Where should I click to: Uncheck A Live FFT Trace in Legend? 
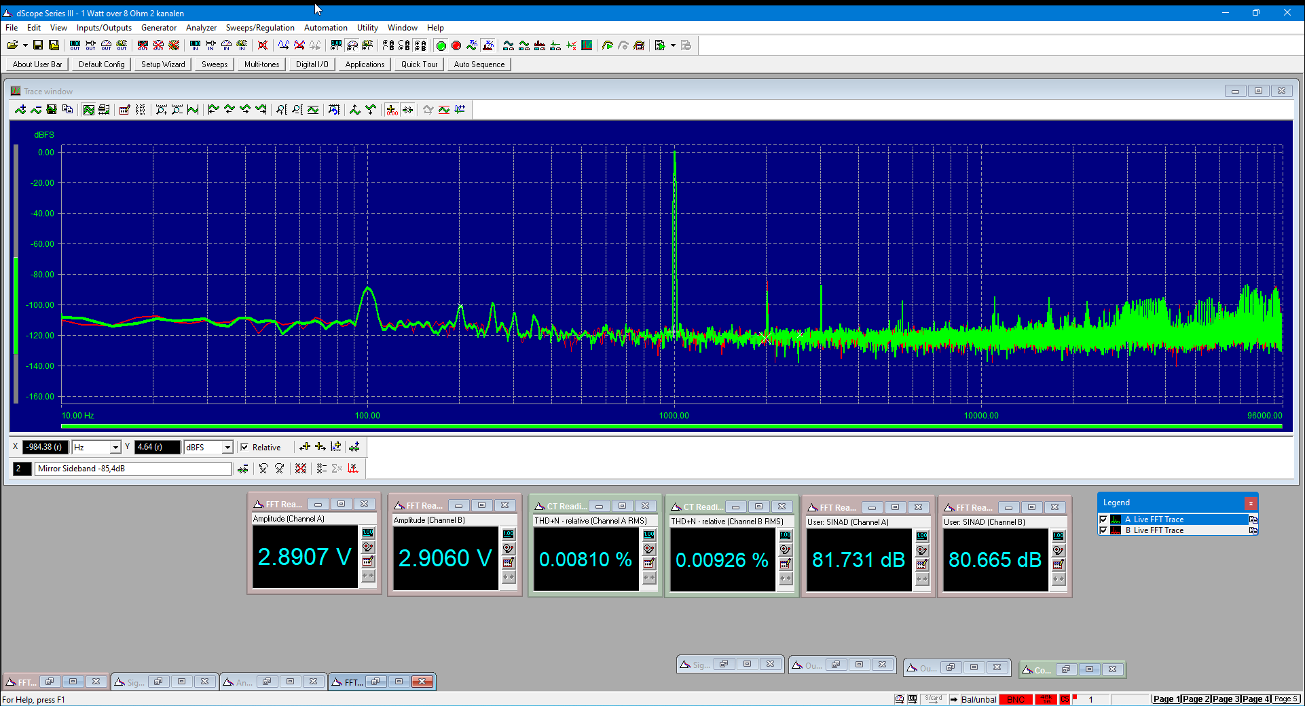[1103, 519]
